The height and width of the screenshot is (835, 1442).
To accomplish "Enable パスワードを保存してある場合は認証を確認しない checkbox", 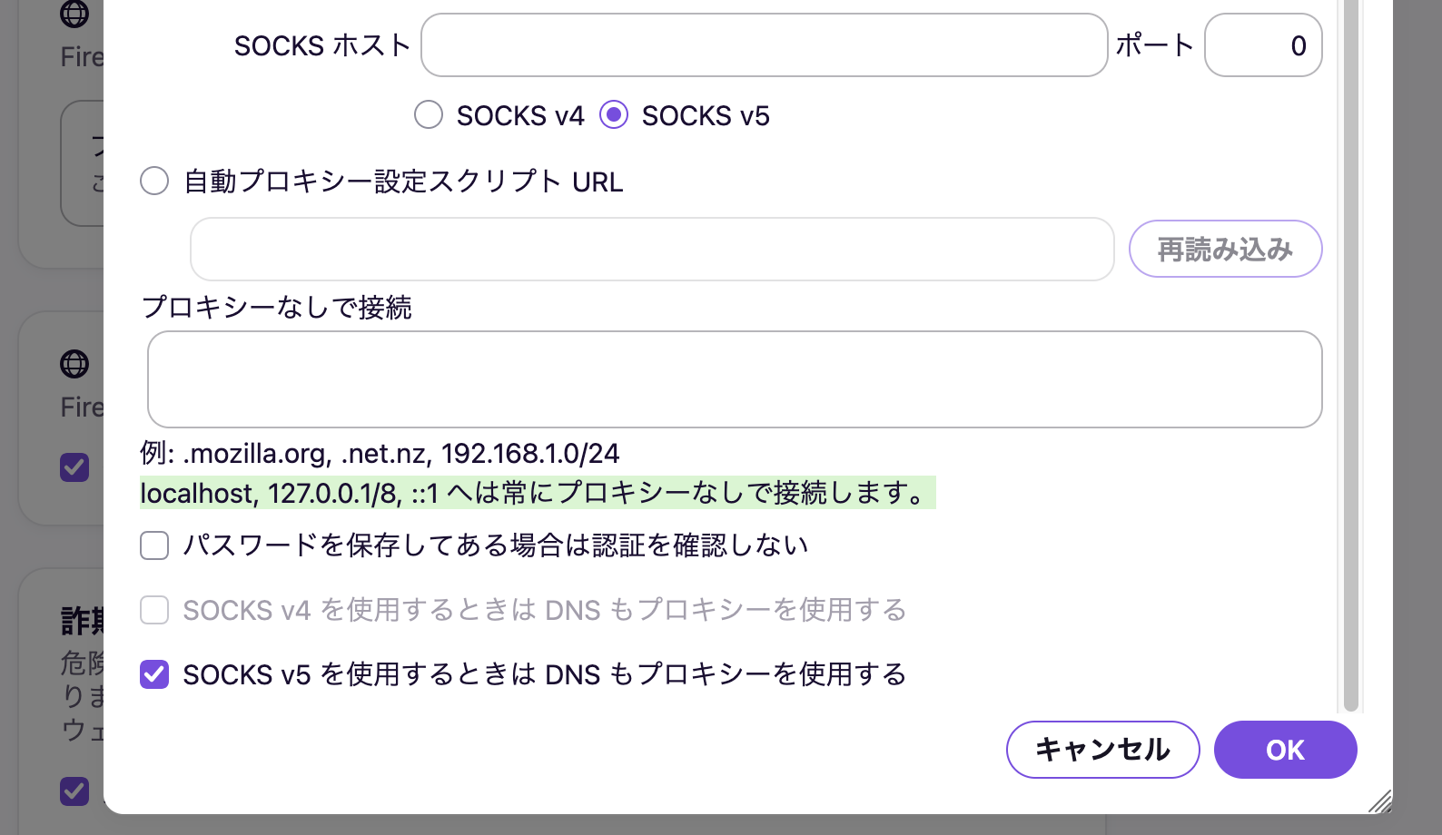I will pos(154,545).
